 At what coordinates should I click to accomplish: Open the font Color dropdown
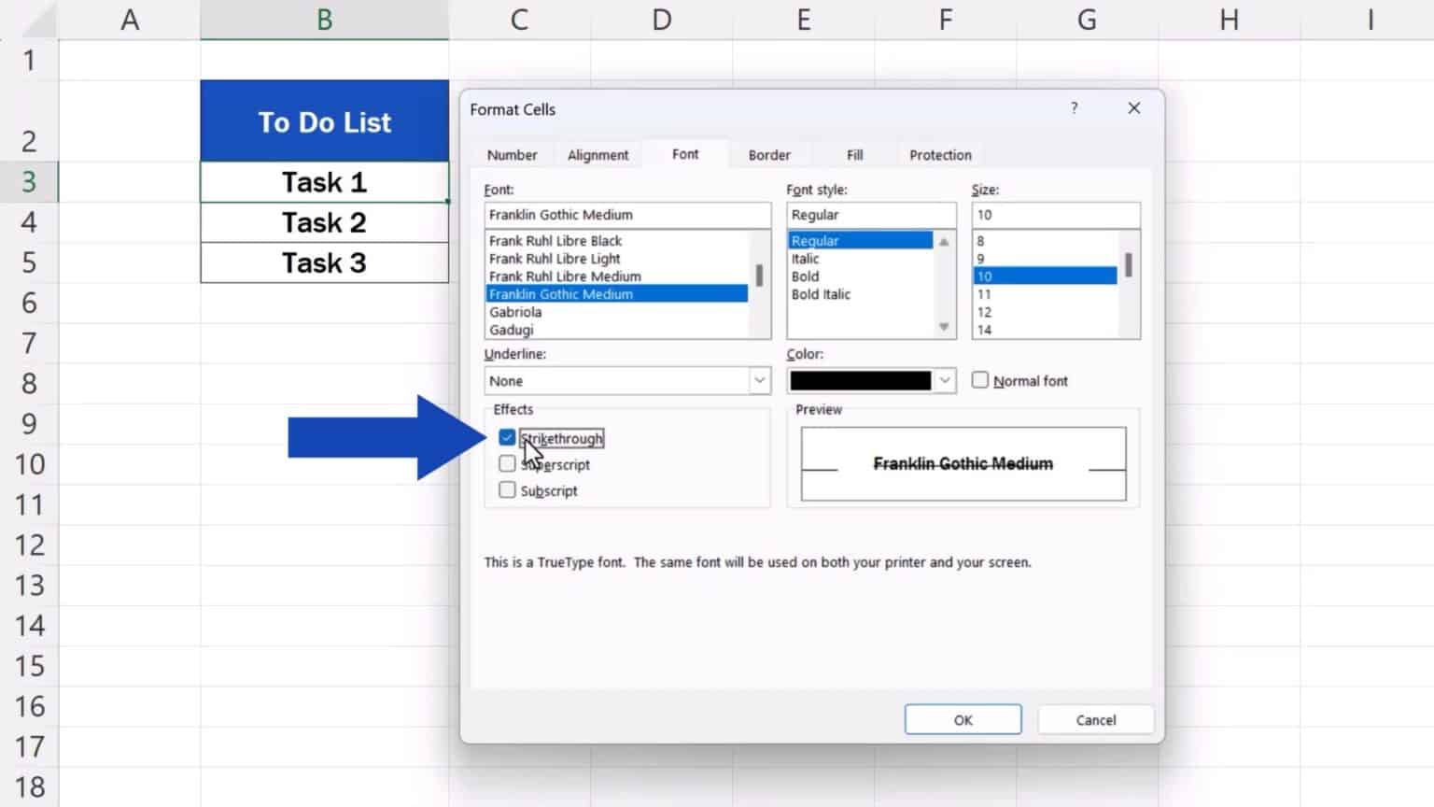(x=946, y=380)
